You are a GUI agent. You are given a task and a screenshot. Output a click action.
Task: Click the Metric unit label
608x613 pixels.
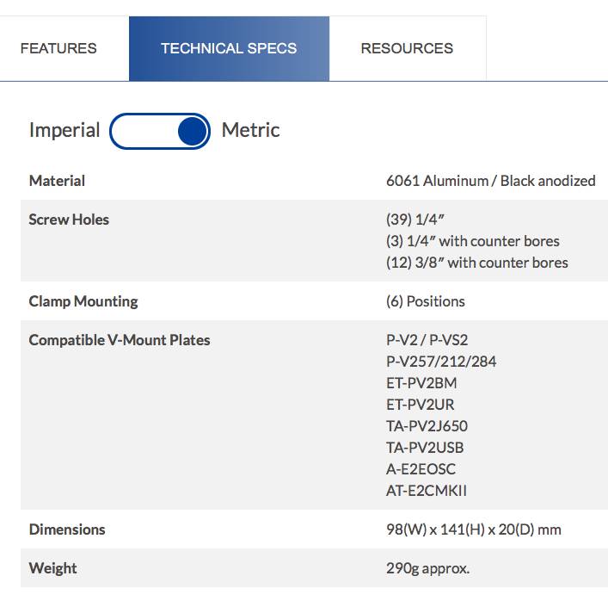pyautogui.click(x=250, y=131)
